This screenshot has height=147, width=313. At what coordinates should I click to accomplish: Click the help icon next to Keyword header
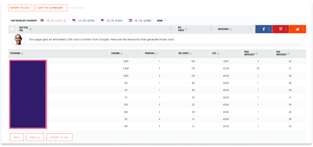tap(22, 54)
